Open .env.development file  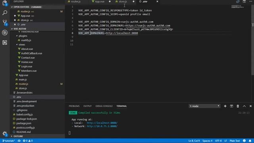pyautogui.click(x=27, y=101)
